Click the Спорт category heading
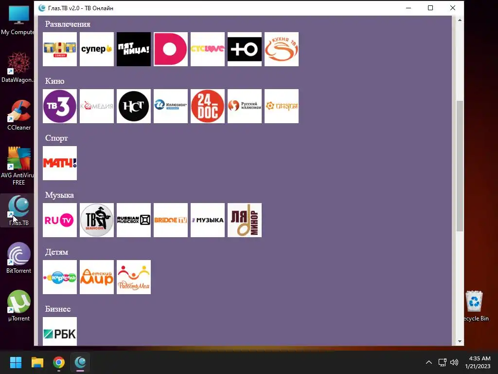This screenshot has height=374, width=498. (56, 138)
